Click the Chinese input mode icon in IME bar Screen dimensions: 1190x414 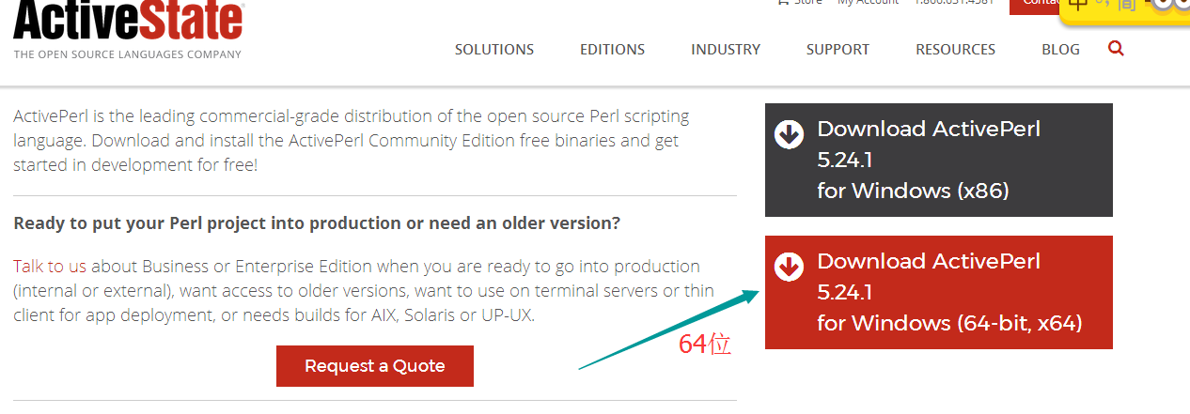[x=1079, y=4]
